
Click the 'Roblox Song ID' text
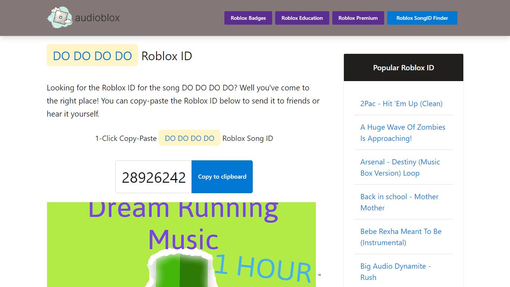pos(248,138)
